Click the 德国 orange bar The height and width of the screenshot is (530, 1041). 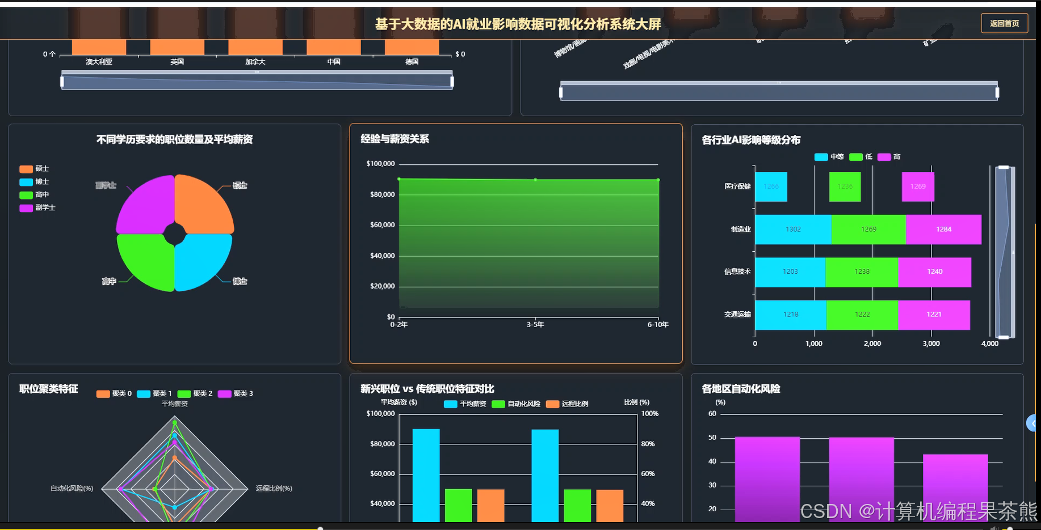[412, 47]
